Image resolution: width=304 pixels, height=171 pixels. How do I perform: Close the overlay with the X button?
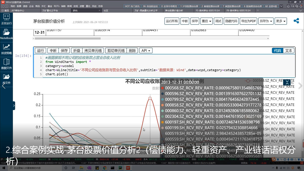(x=287, y=82)
